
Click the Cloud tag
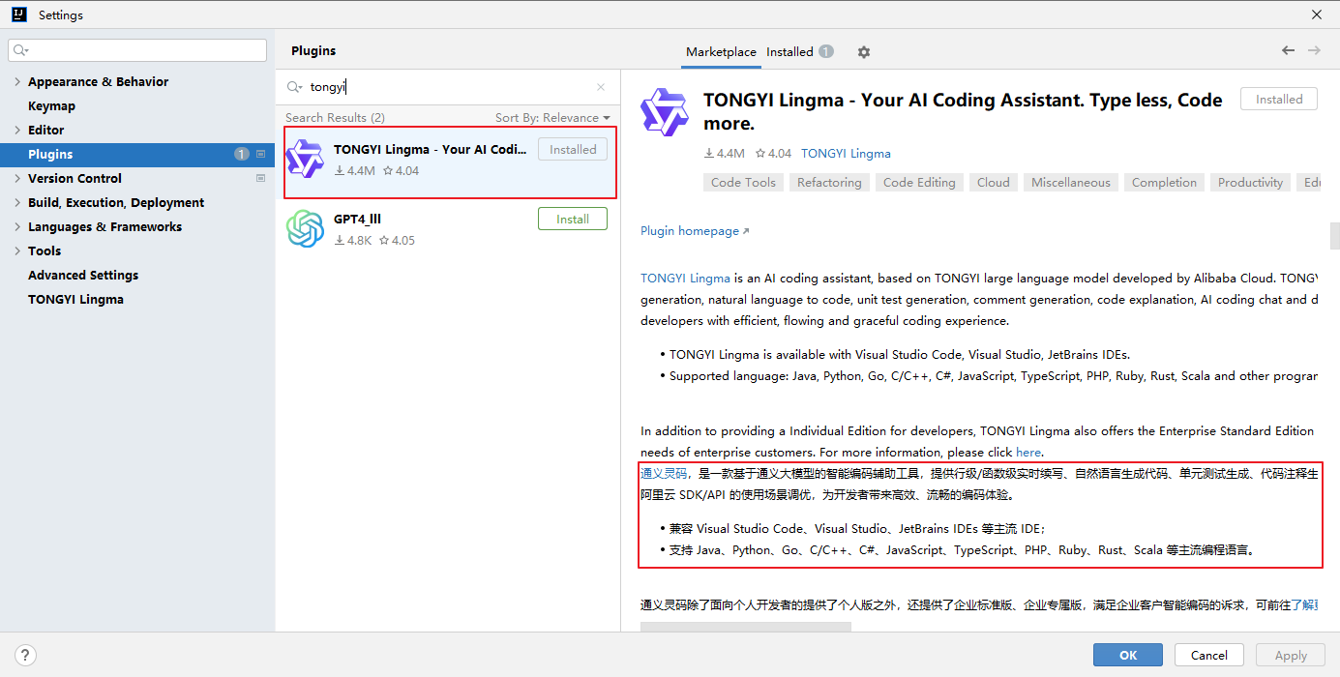993,183
